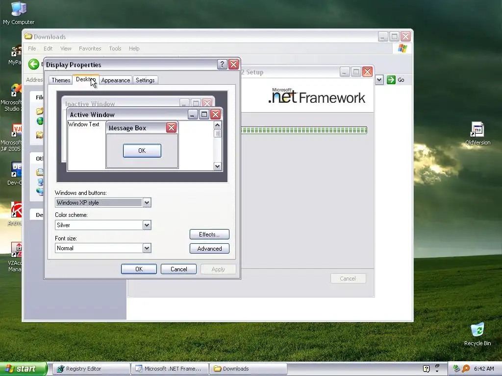Click the VZAccess Manager desktop icon

(x=14, y=258)
